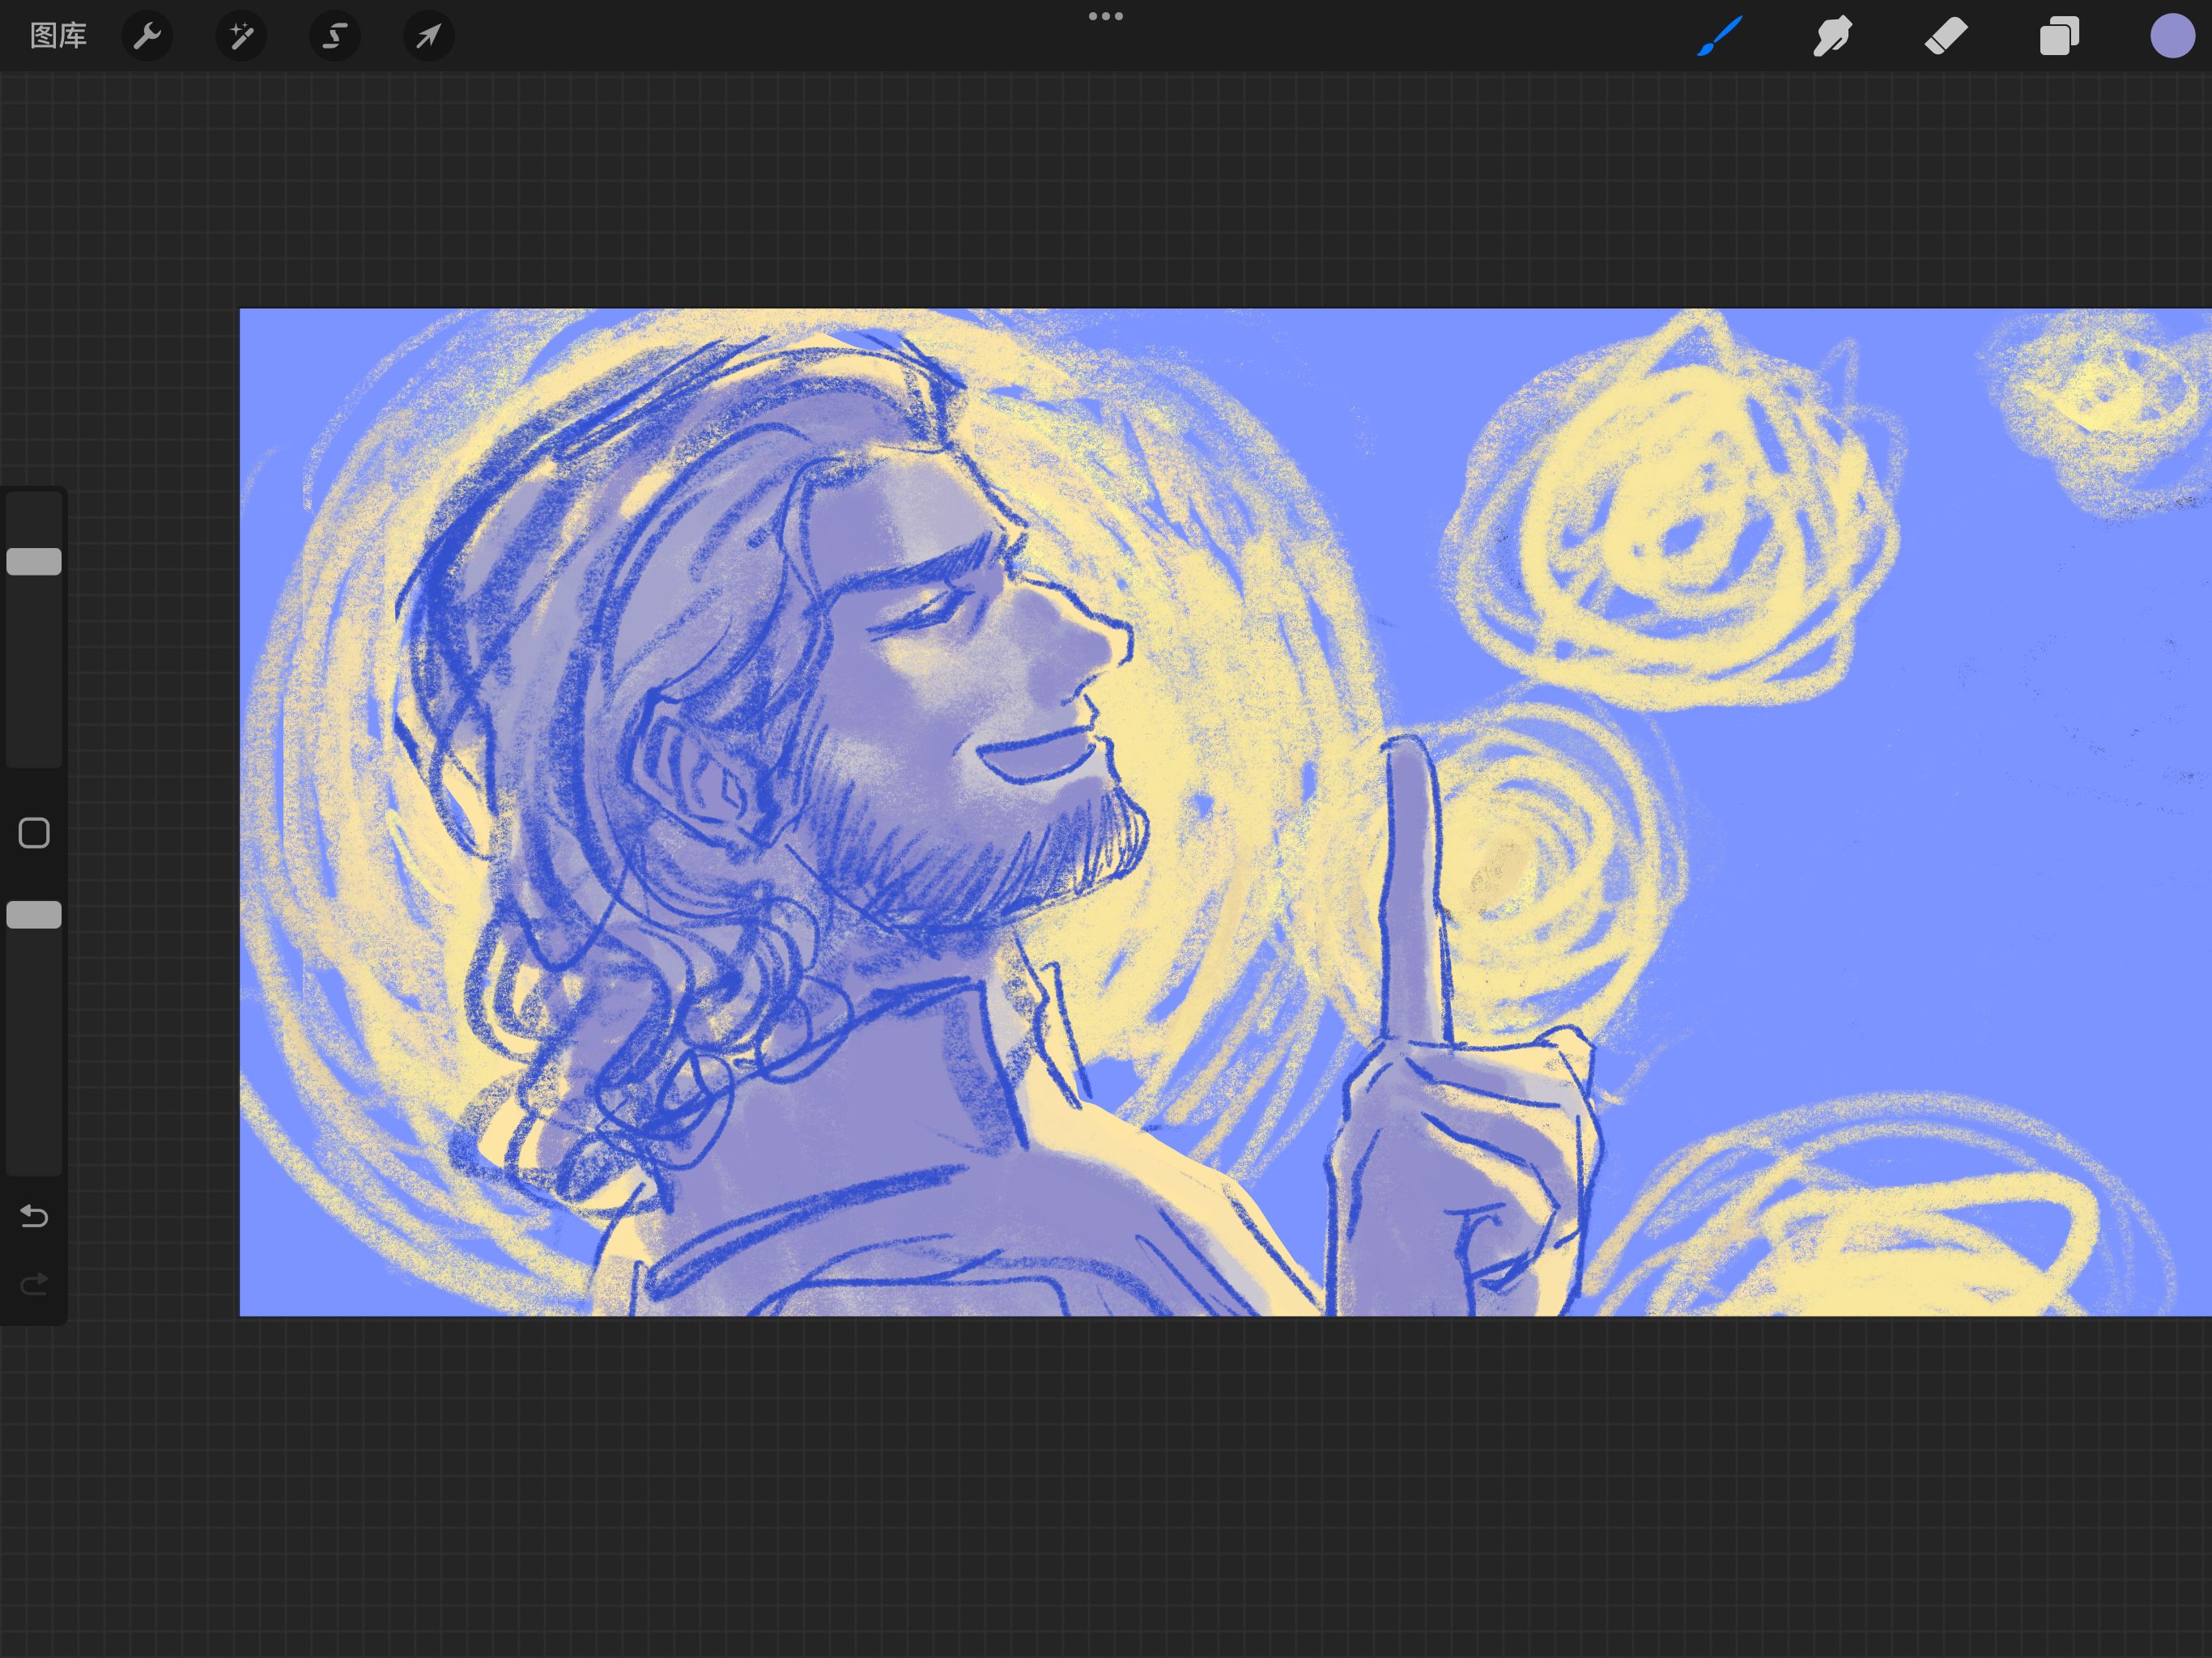Screen dimensions: 2212x1658
Task: Click the brush size slider handle
Action: pos(34,562)
